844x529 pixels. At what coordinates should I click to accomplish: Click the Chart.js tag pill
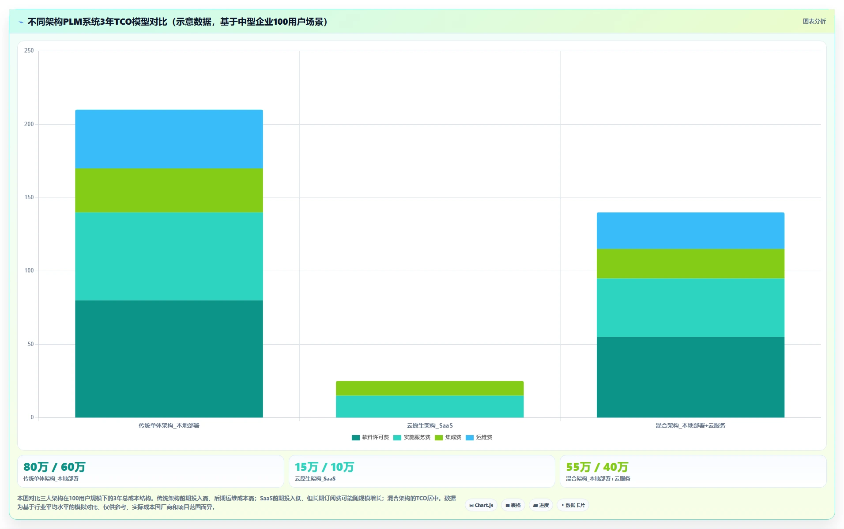[481, 505]
